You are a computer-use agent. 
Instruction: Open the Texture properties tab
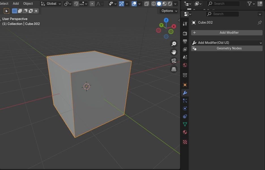click(185, 142)
